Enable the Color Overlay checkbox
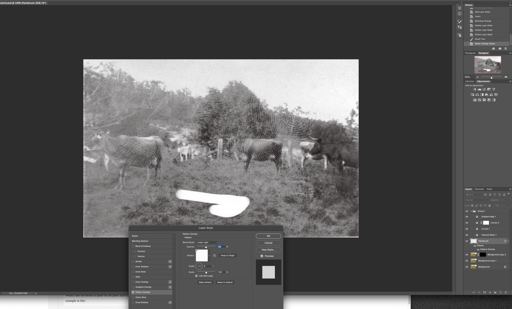 coord(133,282)
